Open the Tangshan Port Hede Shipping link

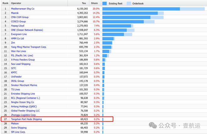click(x=26, y=119)
